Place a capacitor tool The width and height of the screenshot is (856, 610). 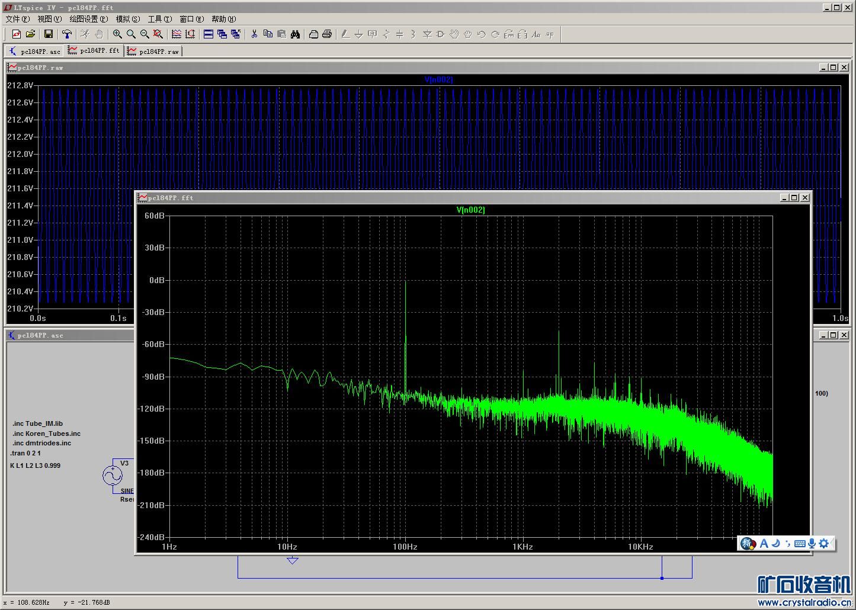tap(400, 34)
